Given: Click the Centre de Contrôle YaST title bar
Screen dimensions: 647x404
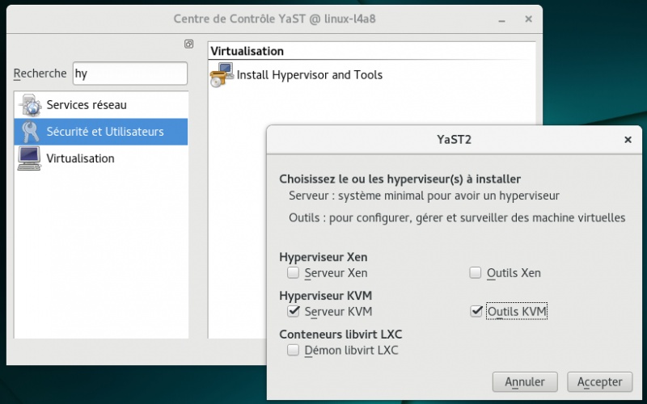Looking at the screenshot, I should pos(274,19).
